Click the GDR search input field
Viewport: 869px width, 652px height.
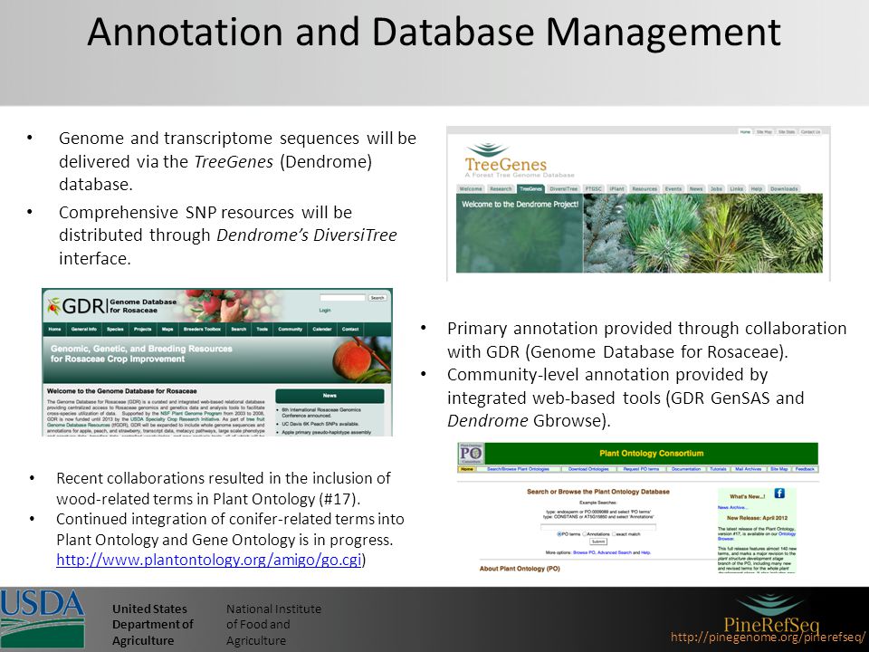(342, 298)
